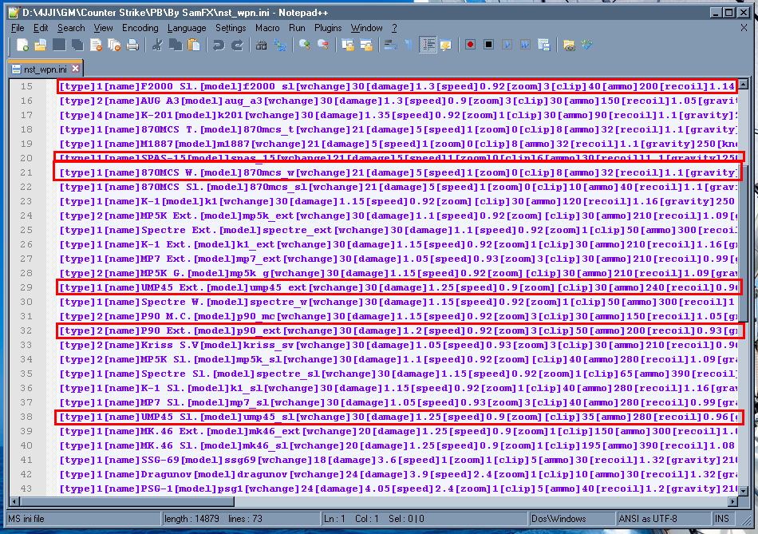
Task: Toggle synchronized vertical scrolling icon
Action: click(348, 45)
